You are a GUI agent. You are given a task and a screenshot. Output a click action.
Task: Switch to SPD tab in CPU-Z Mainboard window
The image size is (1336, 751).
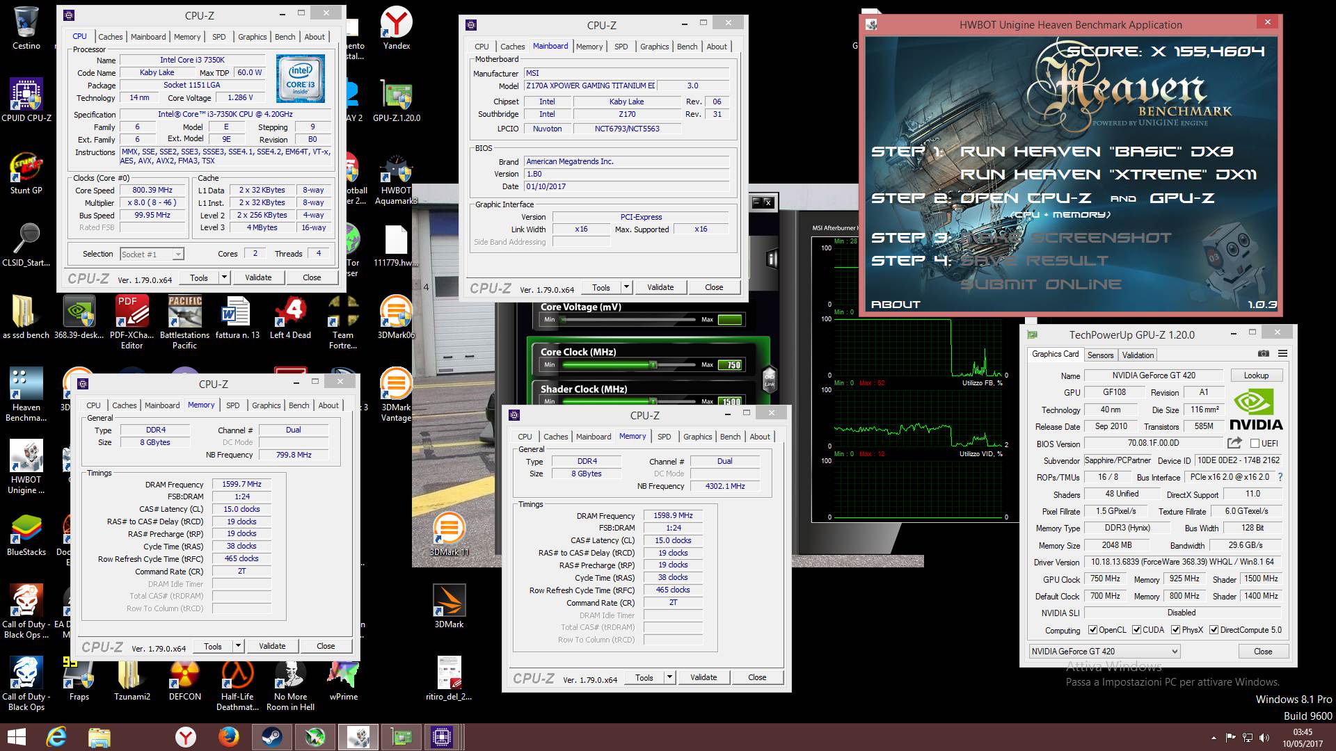point(621,47)
